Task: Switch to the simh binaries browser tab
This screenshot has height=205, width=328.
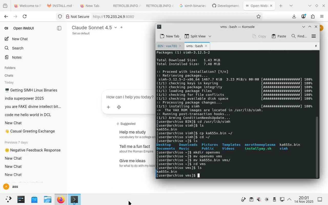Action: click(193, 6)
